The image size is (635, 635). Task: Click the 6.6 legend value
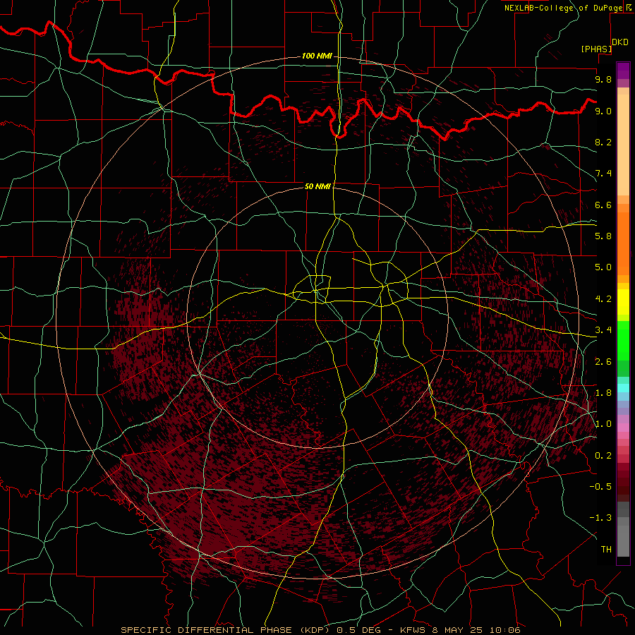click(x=603, y=205)
